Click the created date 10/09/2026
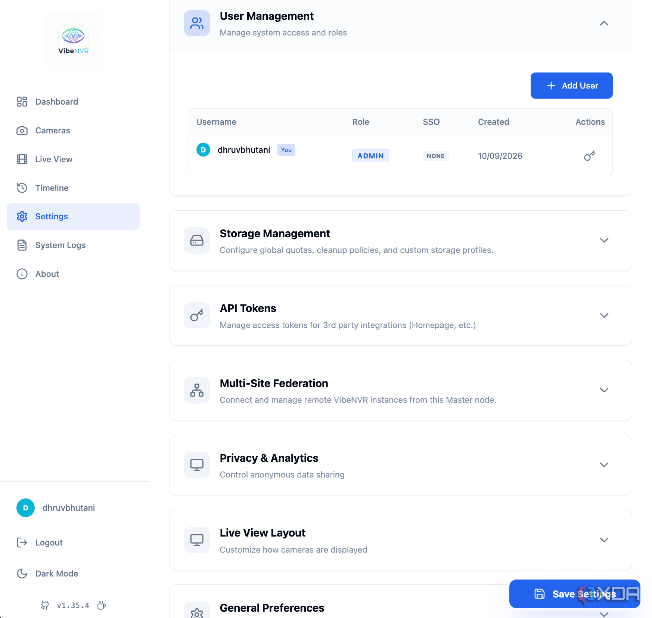The width and height of the screenshot is (652, 618). tap(500, 156)
